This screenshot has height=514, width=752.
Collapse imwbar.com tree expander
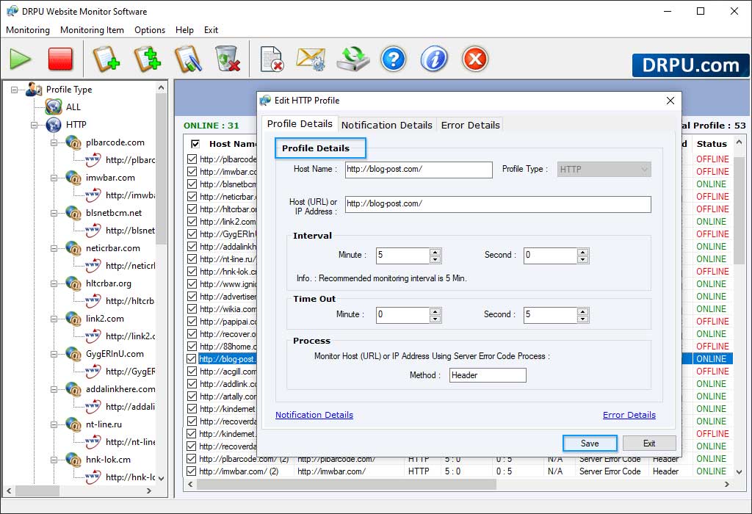[54, 178]
